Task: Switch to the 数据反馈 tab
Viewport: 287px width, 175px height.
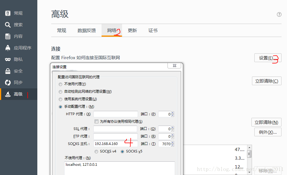Action: (x=87, y=31)
